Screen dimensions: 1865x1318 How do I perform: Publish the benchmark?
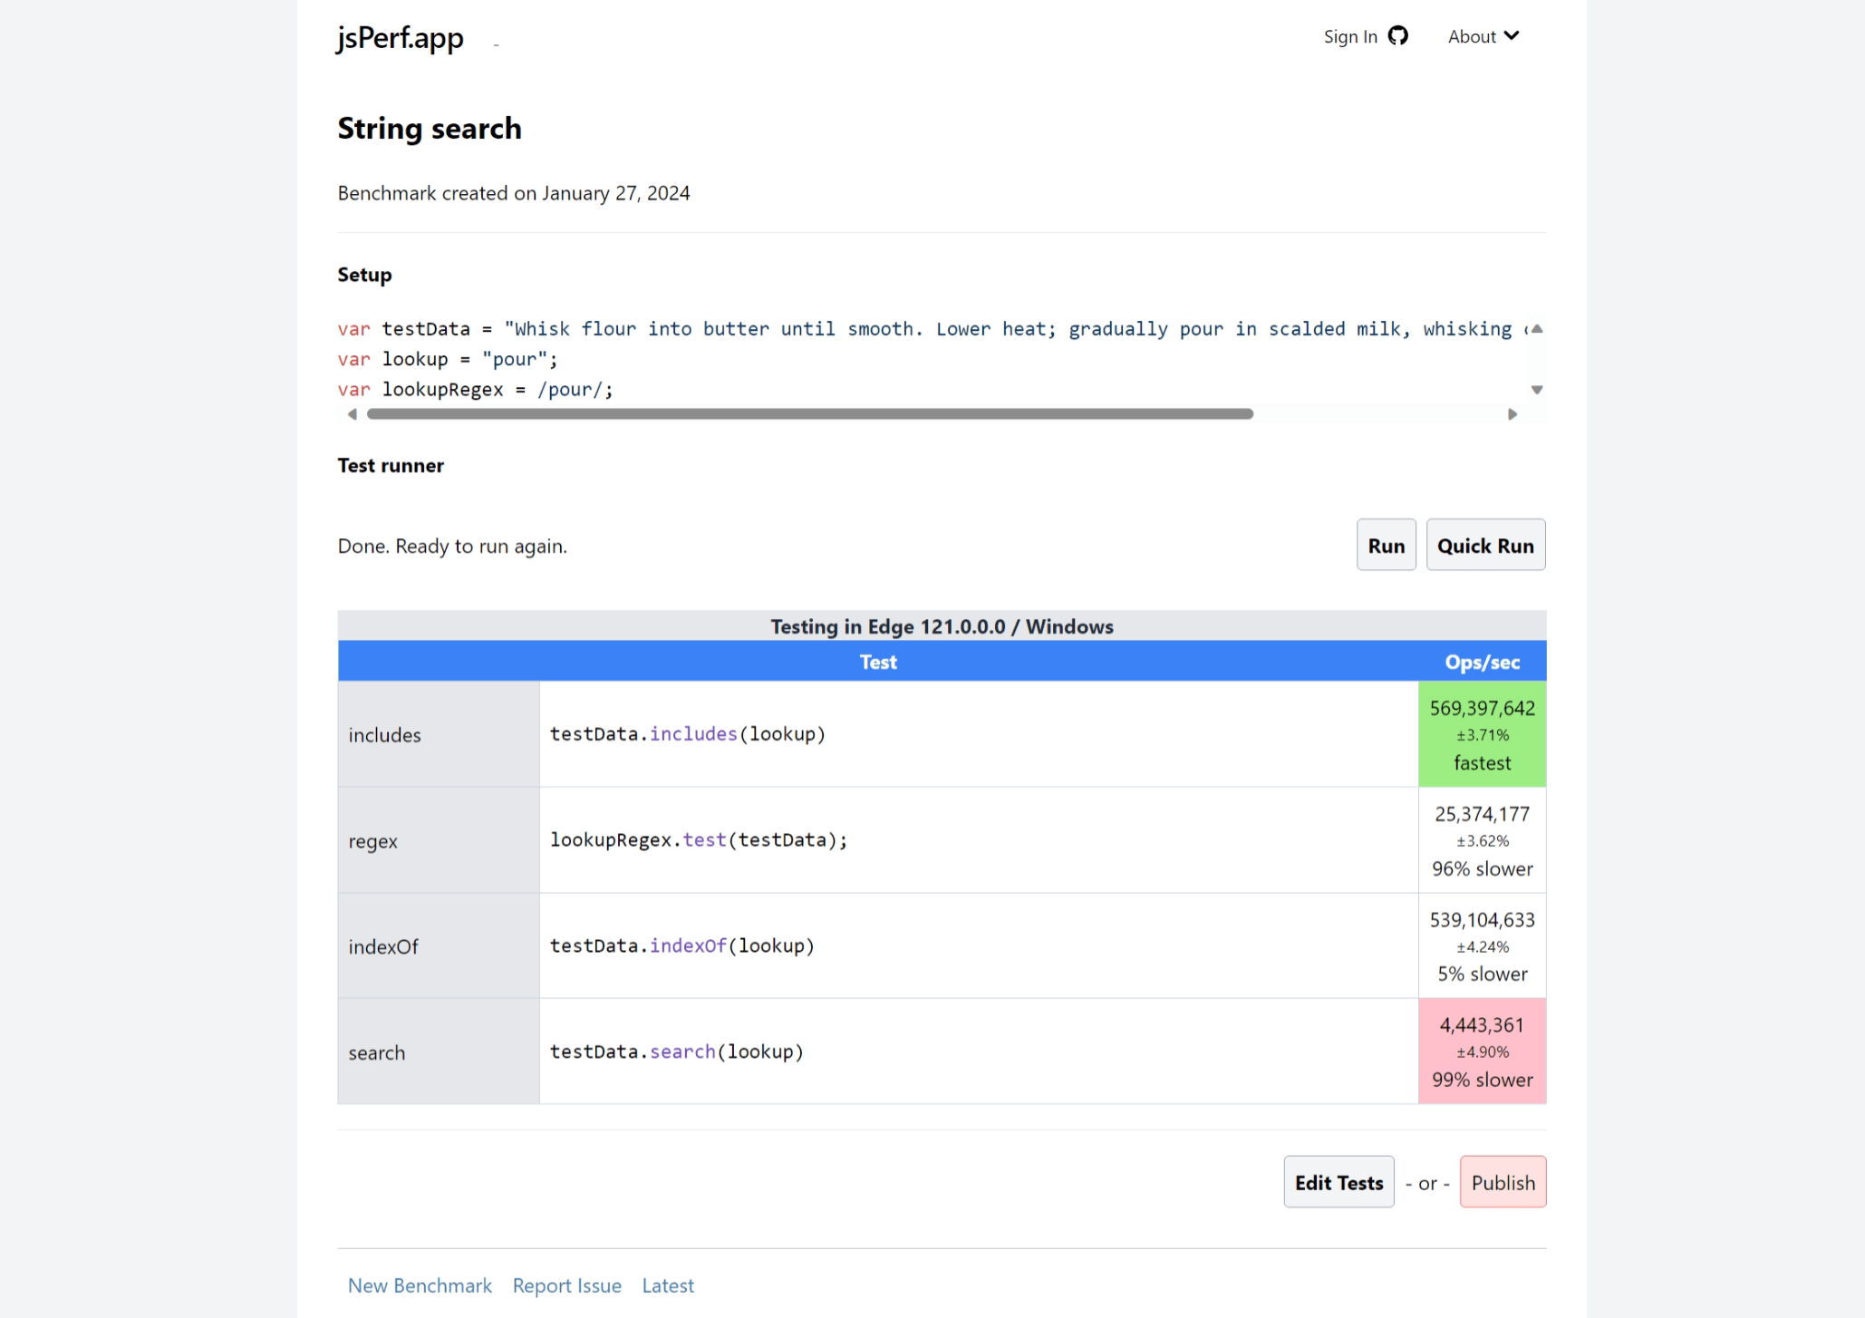pos(1503,1182)
